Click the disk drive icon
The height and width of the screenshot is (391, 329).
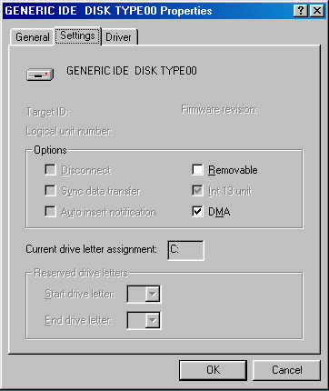pos(40,75)
